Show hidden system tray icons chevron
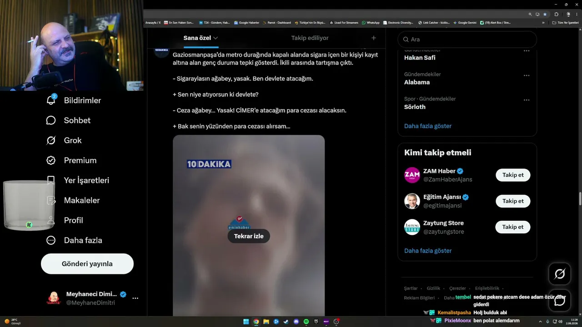582x327 pixels. click(x=540, y=322)
